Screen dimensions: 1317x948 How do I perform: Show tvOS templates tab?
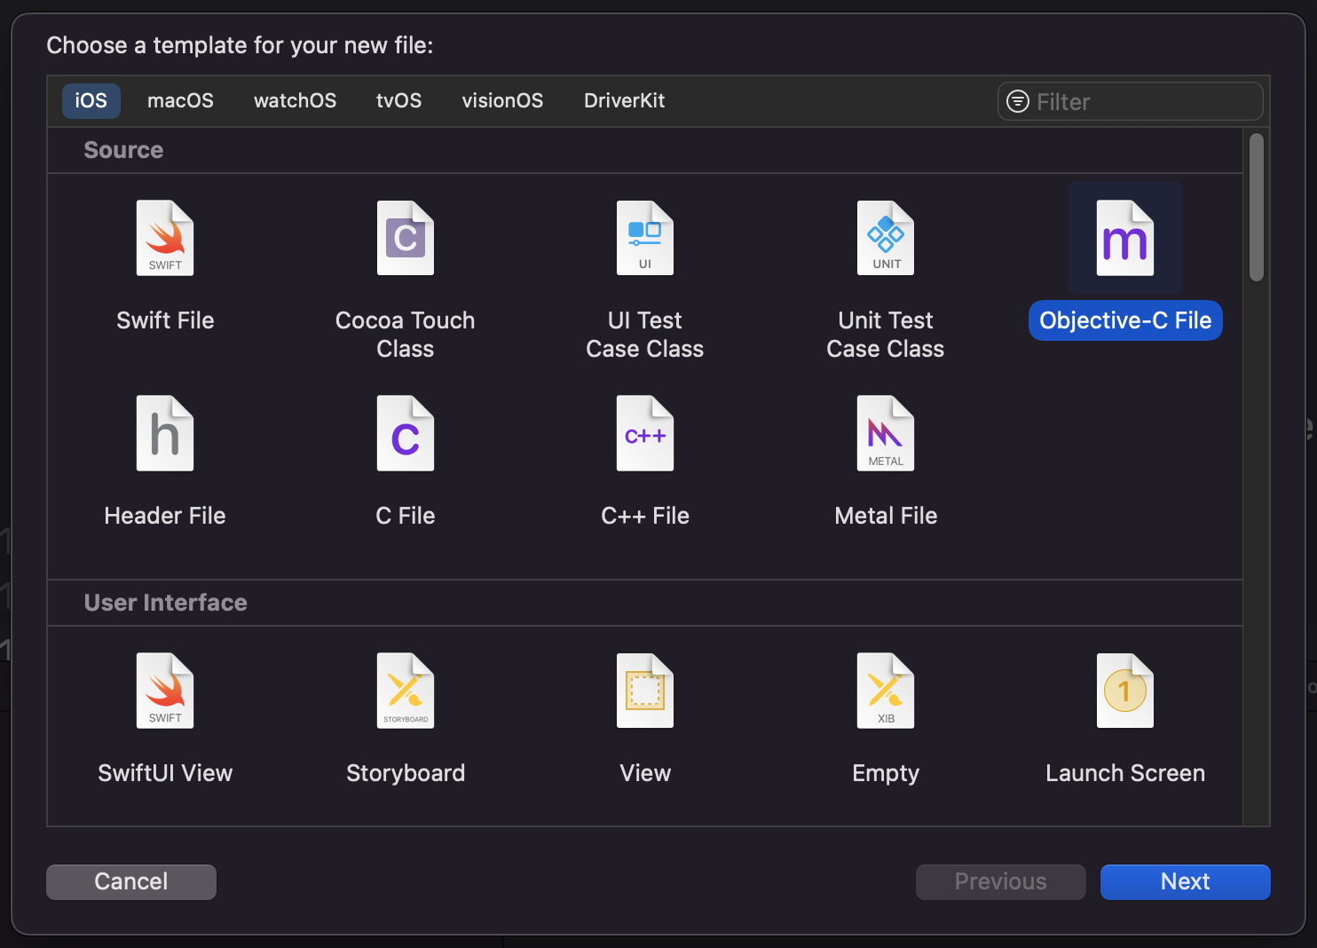[399, 100]
